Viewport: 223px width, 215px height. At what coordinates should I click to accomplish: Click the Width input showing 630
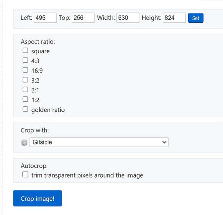[x=128, y=18]
